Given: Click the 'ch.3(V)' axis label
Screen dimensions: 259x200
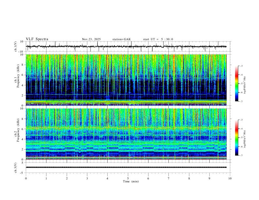Looking at the screenshot, I should (16, 168).
